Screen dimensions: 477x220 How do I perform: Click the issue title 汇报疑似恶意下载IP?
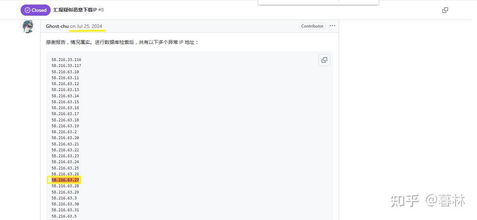coord(75,10)
